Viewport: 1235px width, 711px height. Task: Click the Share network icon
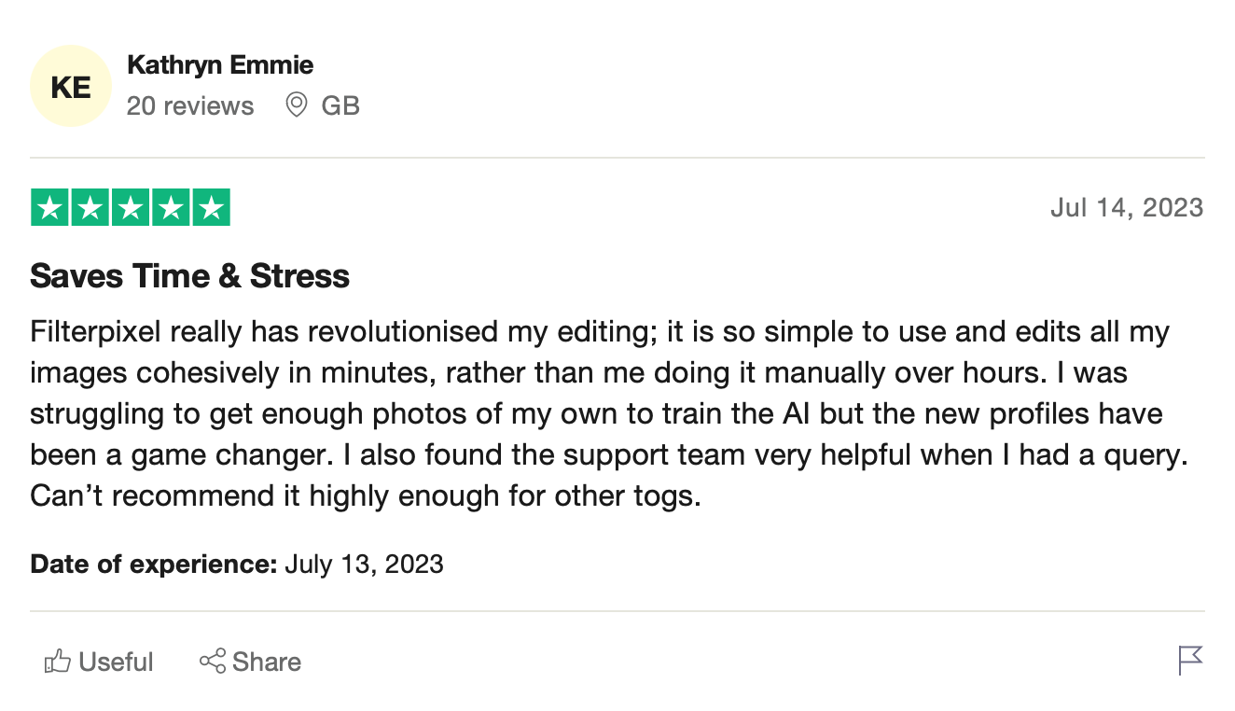coord(213,662)
